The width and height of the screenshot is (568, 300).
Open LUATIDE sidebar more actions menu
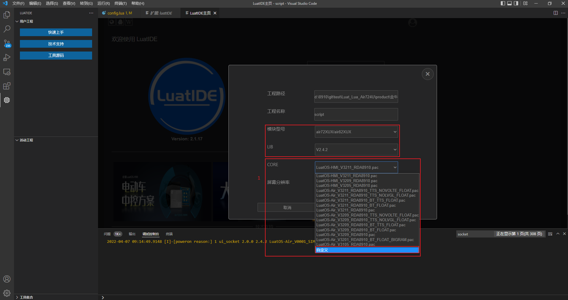(91, 13)
